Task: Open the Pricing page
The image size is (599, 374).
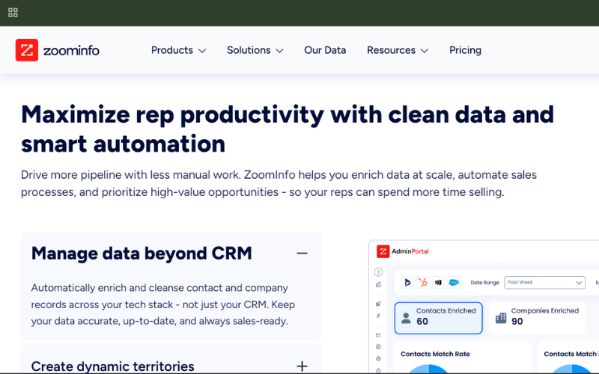Action: point(465,50)
